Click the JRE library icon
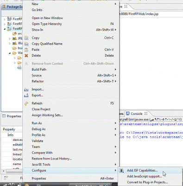The image size is (183, 186). [14, 39]
